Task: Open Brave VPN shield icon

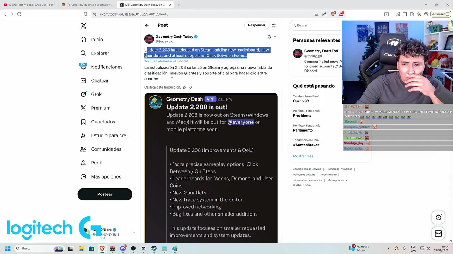Action: (x=426, y=14)
